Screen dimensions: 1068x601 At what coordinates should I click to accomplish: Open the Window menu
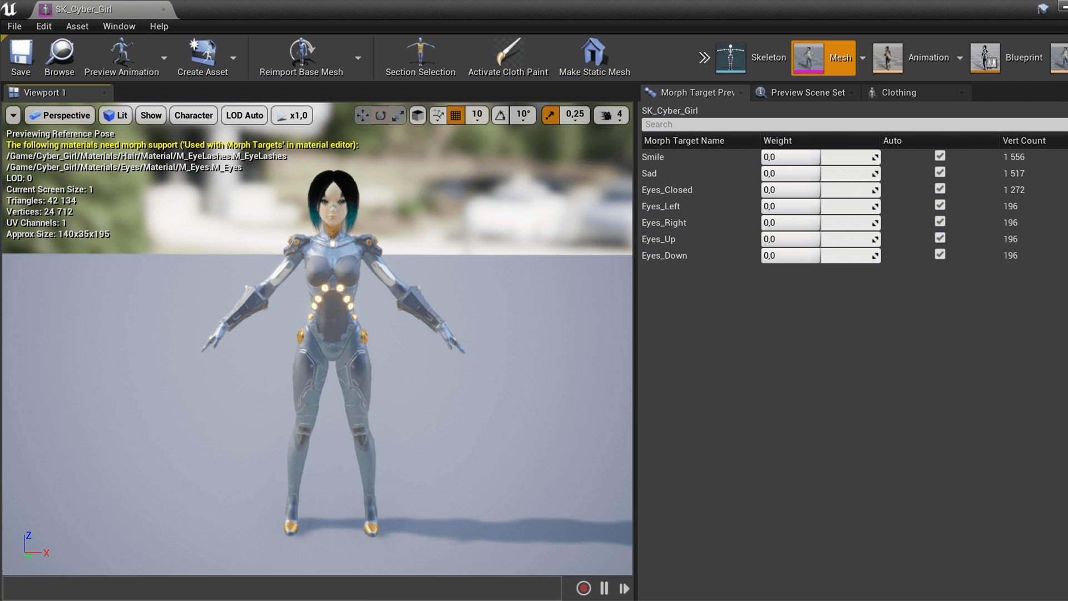(x=119, y=26)
